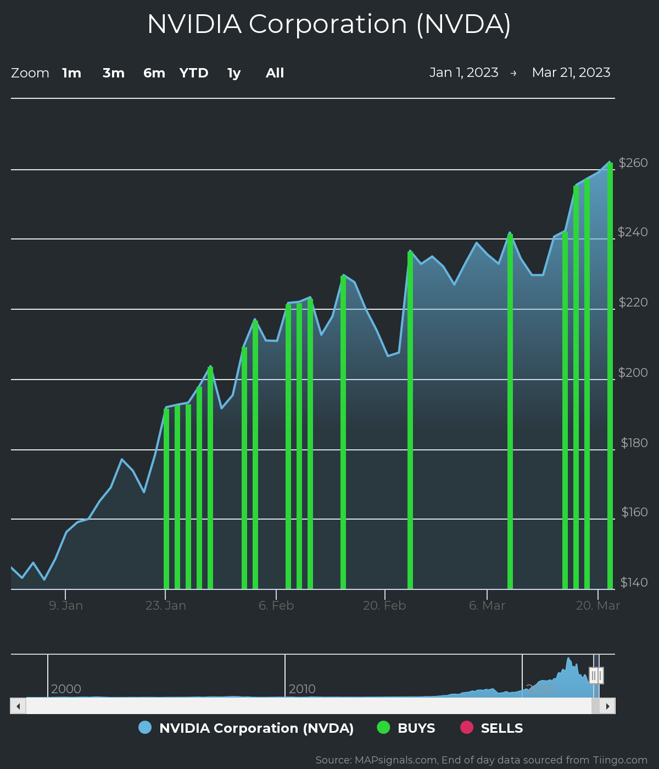The height and width of the screenshot is (769, 659).
Task: Edit the Mar 21, 2023 end date
Action: coord(571,73)
